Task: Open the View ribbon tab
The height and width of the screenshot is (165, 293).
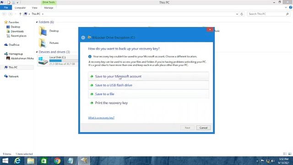Action: [35, 8]
